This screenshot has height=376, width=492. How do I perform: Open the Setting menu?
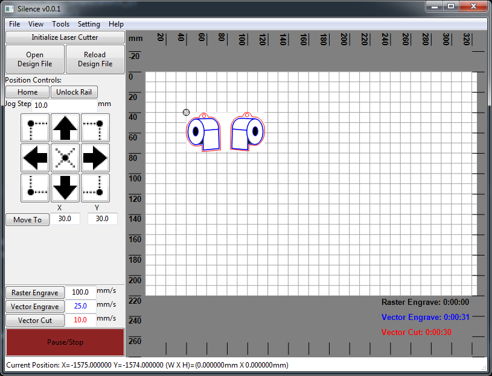point(89,24)
